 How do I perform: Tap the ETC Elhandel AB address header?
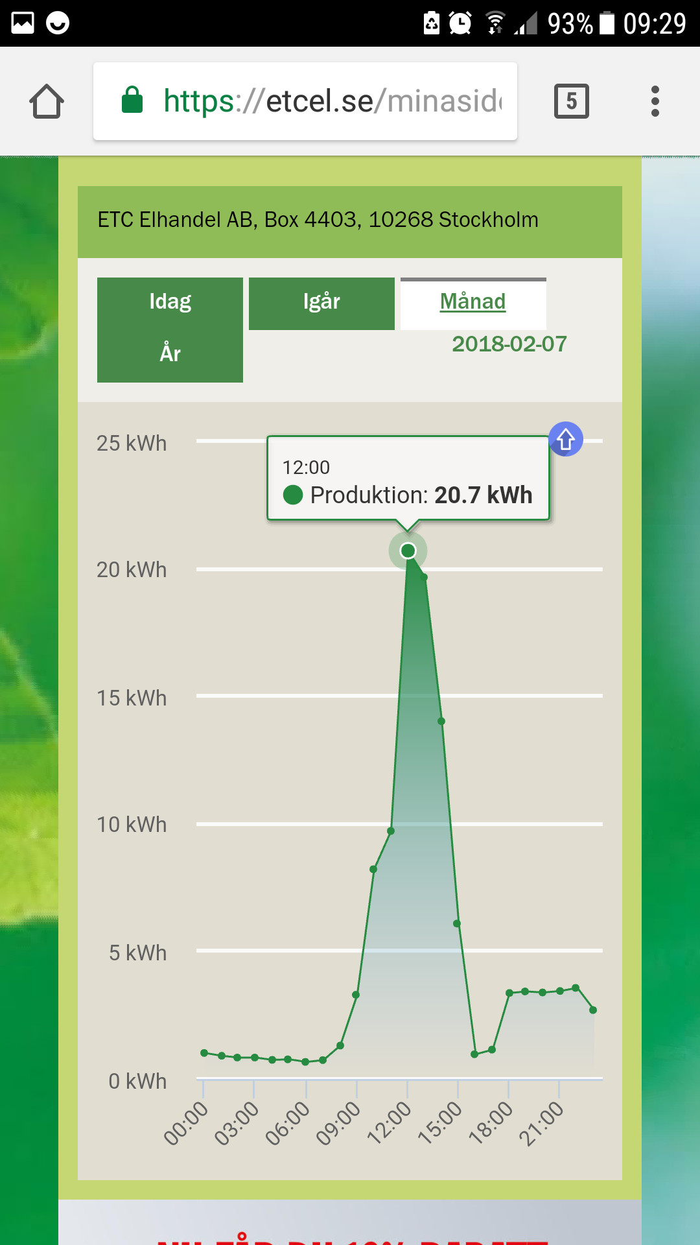pyautogui.click(x=318, y=220)
